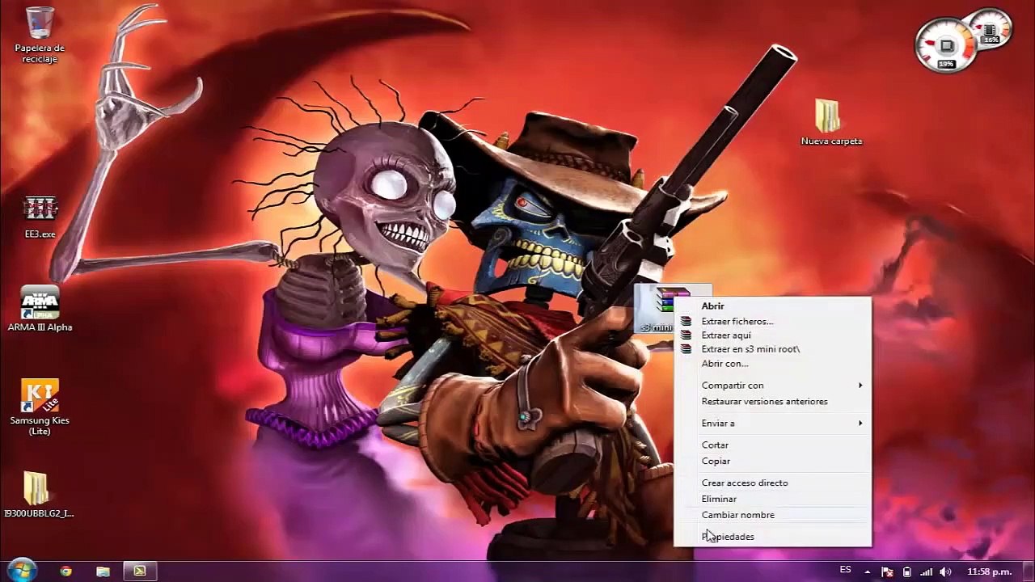Image resolution: width=1035 pixels, height=582 pixels.
Task: Show hidden tray icons arrow
Action: point(868,571)
